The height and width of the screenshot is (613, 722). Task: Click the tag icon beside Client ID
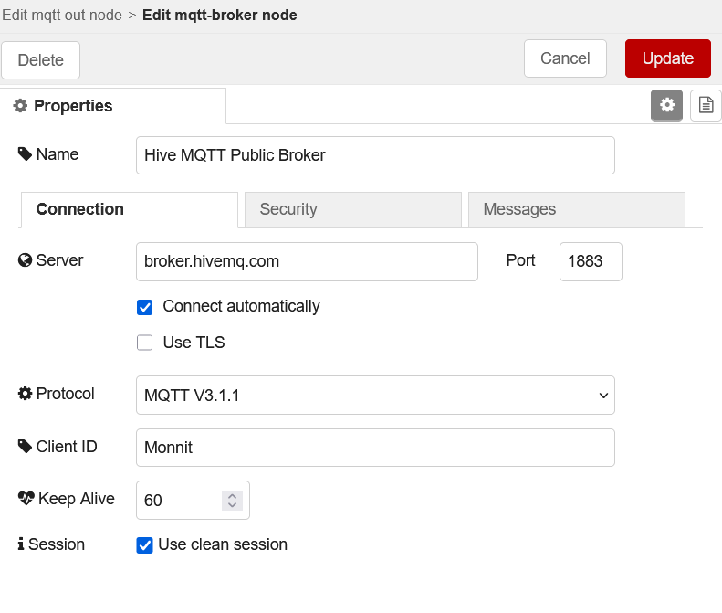[25, 446]
